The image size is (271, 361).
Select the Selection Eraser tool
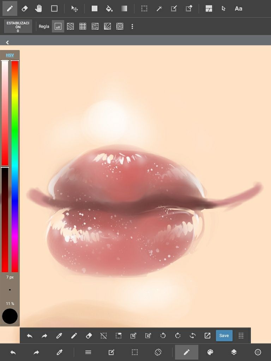(189, 8)
